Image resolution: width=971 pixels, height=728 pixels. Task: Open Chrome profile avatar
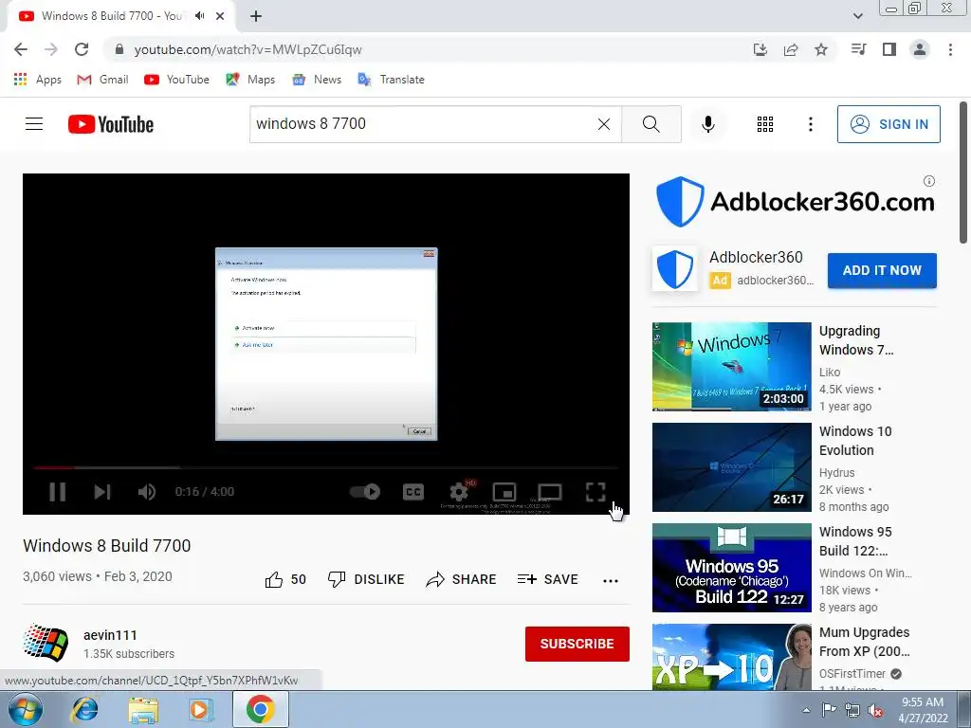point(920,49)
